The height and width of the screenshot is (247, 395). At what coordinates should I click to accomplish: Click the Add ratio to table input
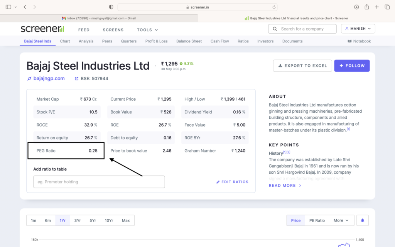pos(99,182)
